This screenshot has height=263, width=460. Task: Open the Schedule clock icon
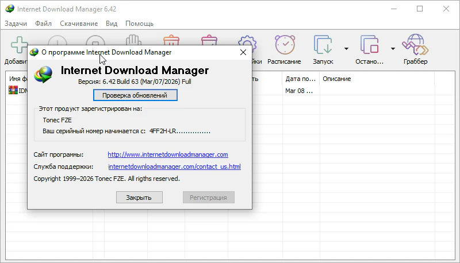[284, 44]
